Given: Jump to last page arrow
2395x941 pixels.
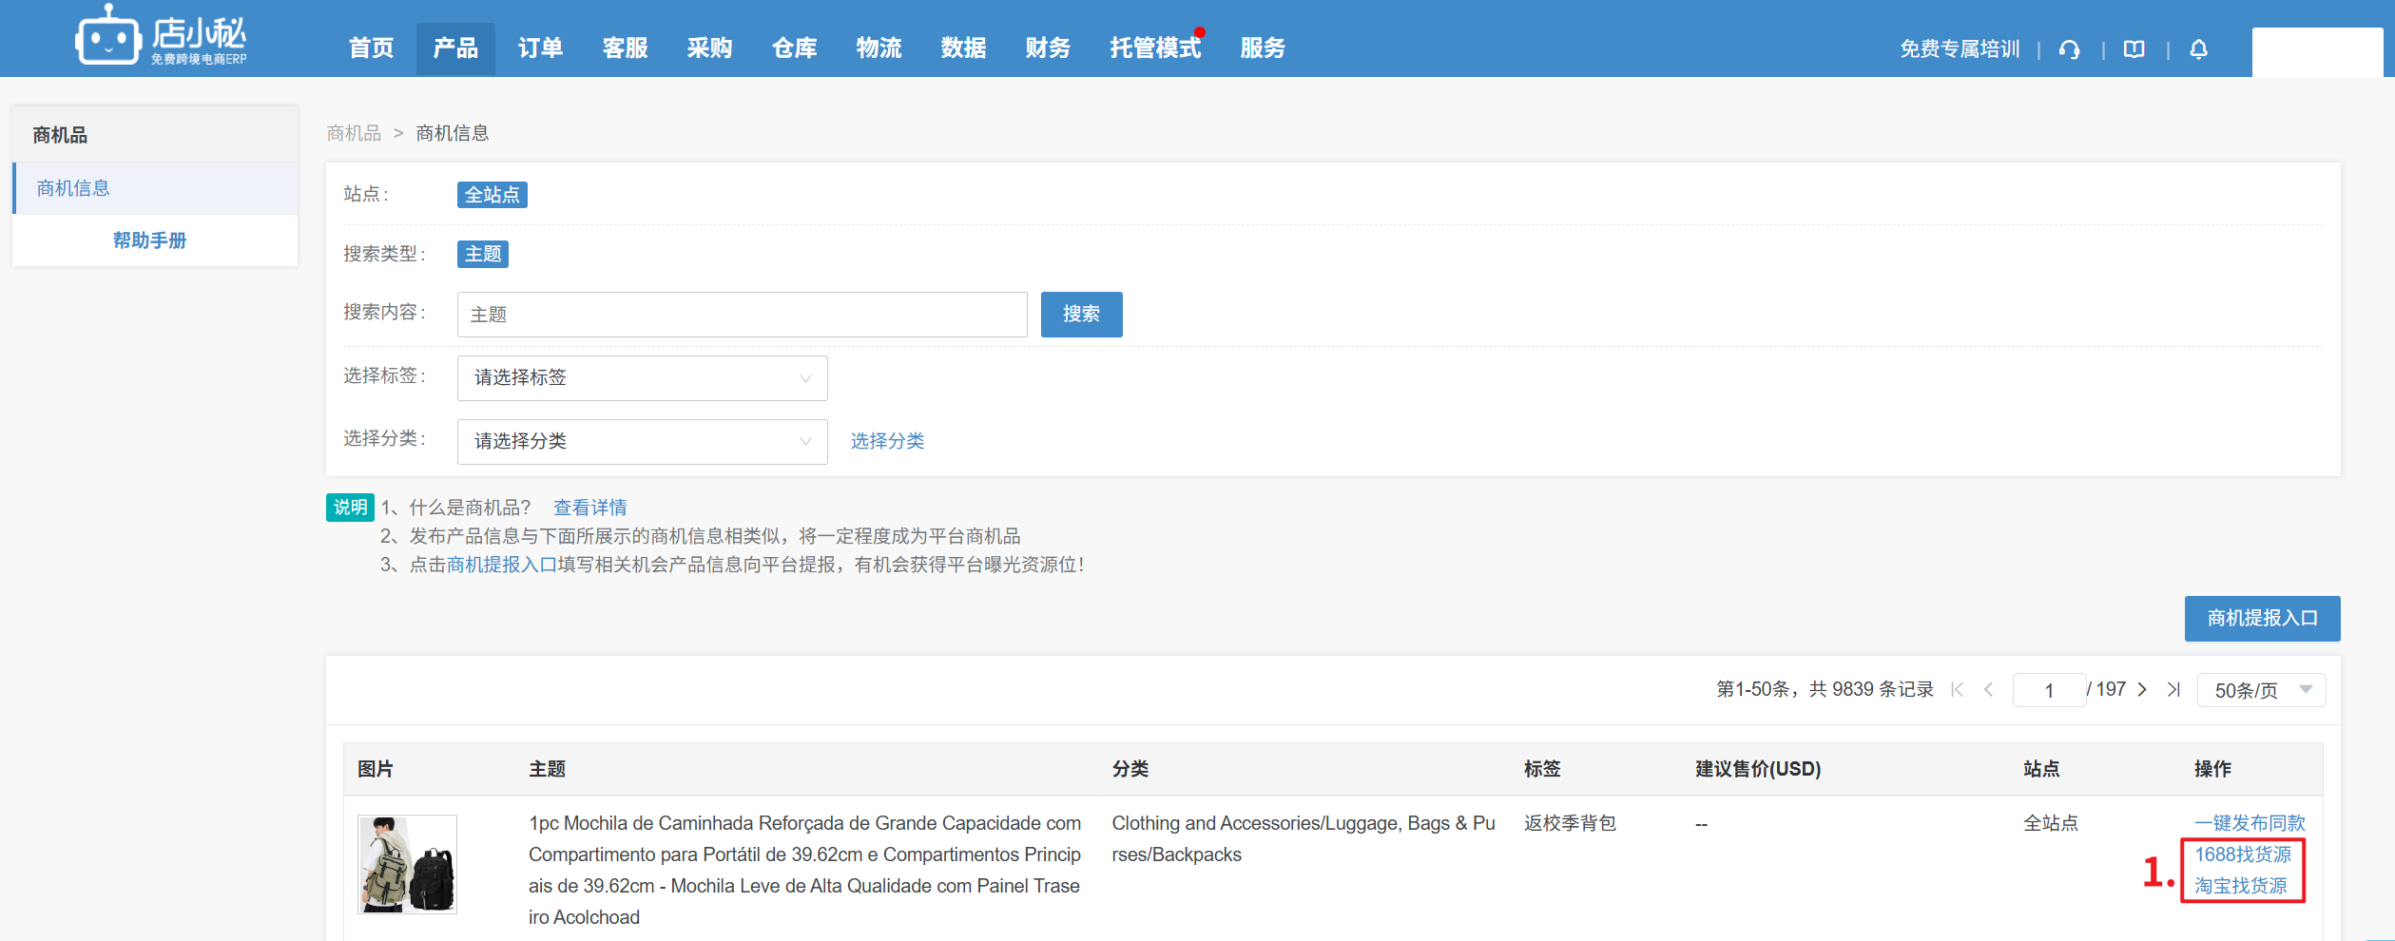Looking at the screenshot, I should click(2173, 690).
